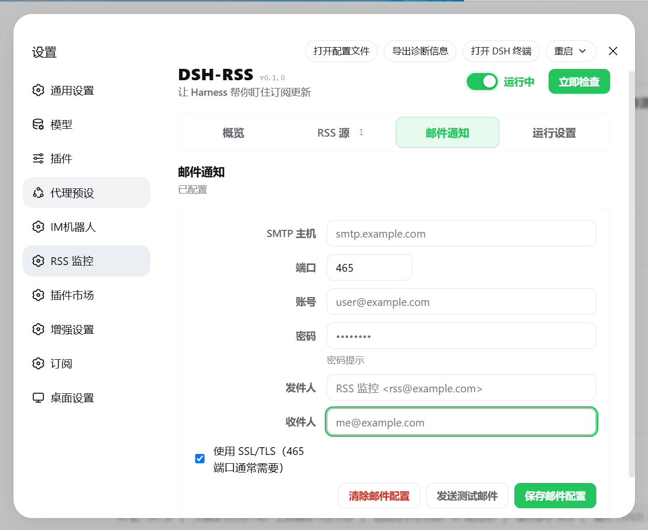Click the gear icon beside RSS 监控
Screen dimensions: 648x530
pyautogui.click(x=38, y=261)
